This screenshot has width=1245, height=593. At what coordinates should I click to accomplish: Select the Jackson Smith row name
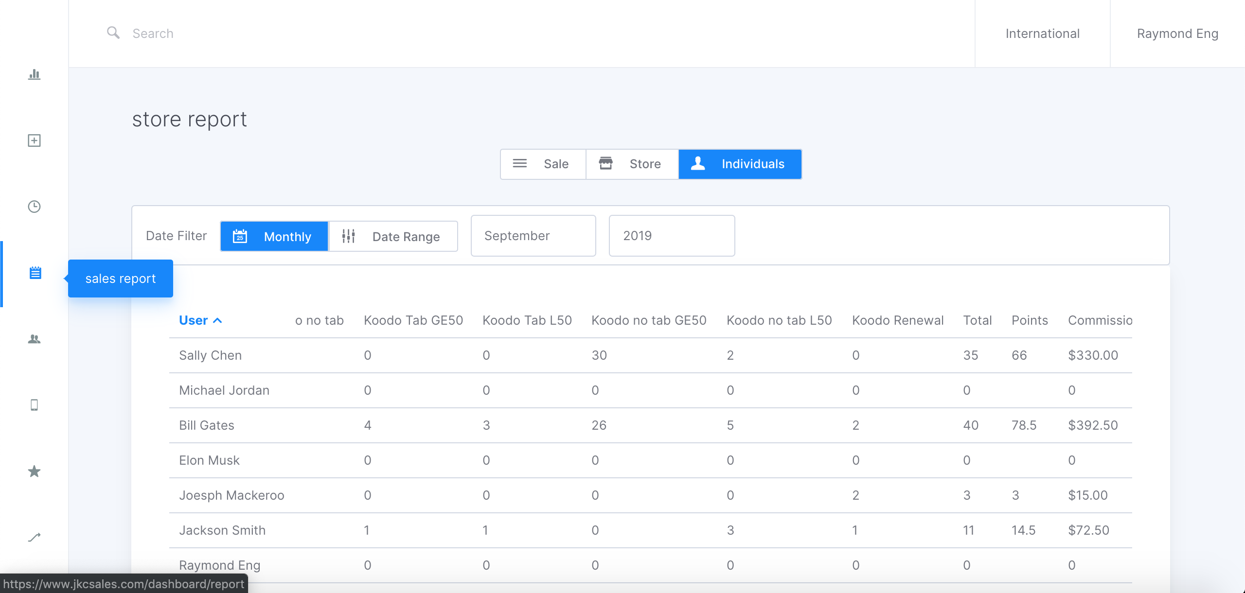click(222, 530)
